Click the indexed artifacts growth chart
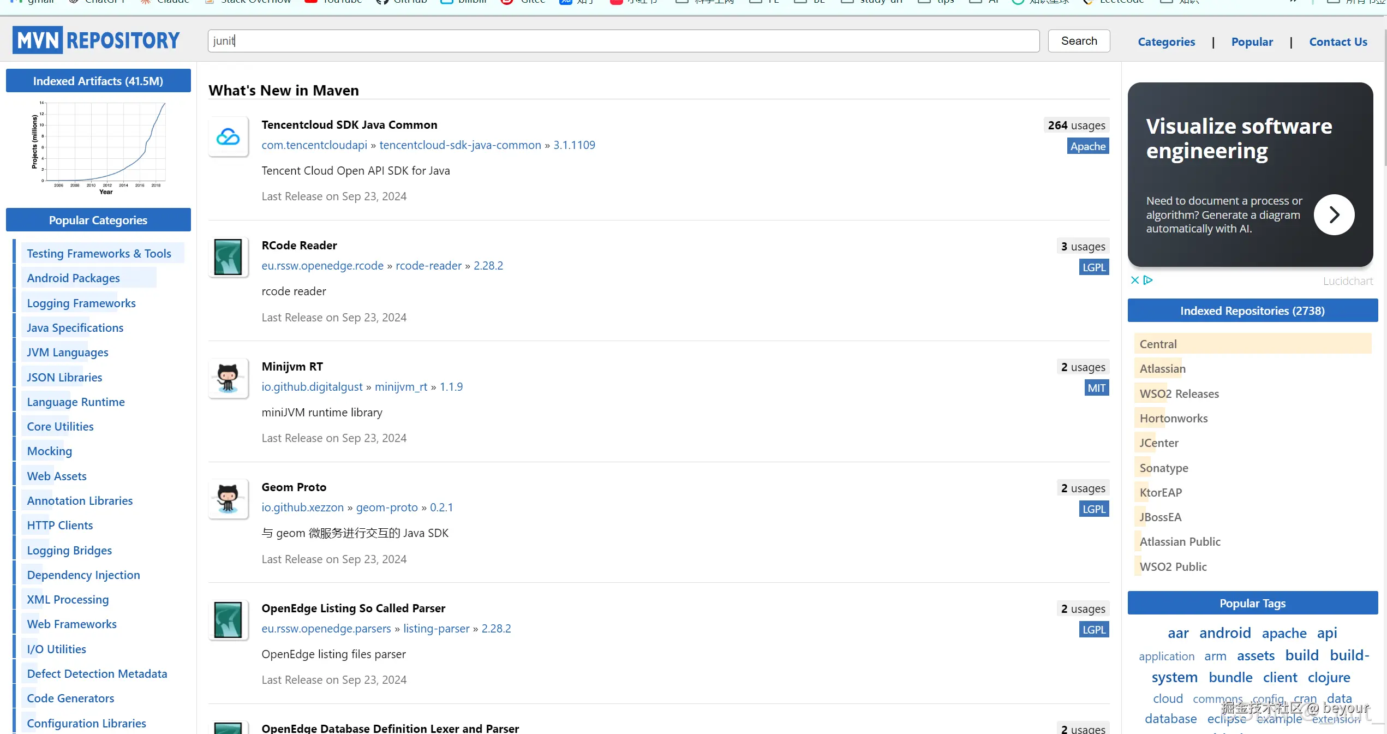Viewport: 1387px width, 734px height. point(99,146)
